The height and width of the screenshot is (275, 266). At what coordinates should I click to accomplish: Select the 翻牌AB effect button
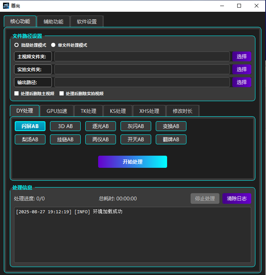(171, 139)
